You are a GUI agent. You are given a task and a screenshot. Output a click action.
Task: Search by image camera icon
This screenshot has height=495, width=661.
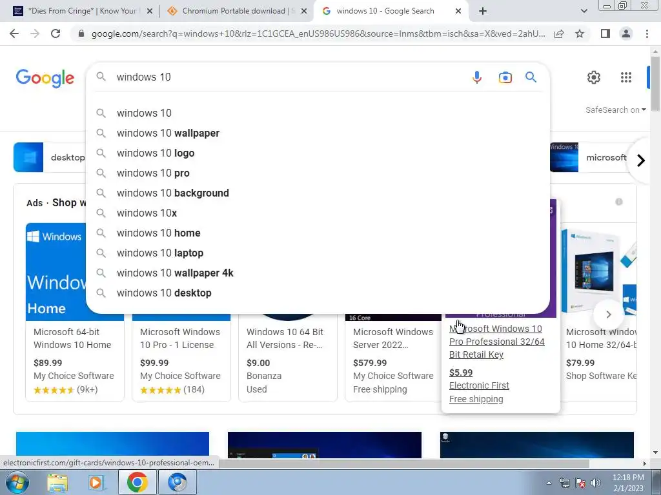pyautogui.click(x=505, y=77)
